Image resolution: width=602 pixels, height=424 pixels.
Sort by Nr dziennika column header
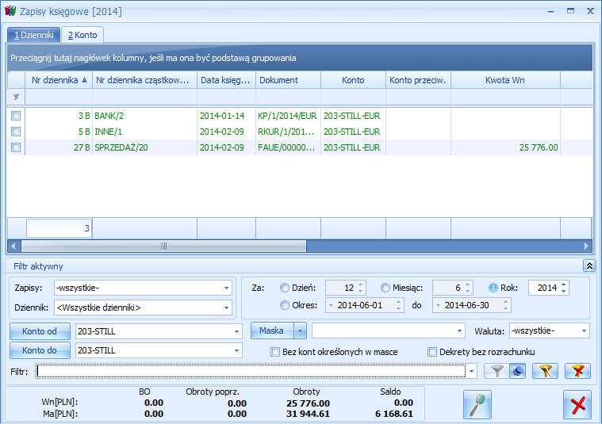59,80
